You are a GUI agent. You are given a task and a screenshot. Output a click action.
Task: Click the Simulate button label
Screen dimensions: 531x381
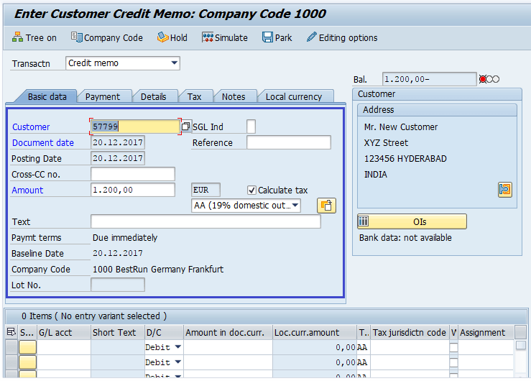(x=231, y=37)
